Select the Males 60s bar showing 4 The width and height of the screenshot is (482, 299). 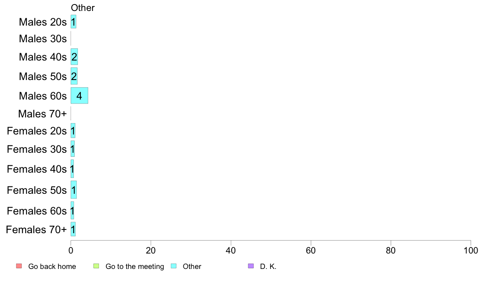tap(79, 95)
